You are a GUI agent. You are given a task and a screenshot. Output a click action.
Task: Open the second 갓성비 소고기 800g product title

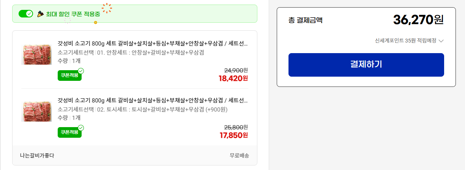coord(153,101)
